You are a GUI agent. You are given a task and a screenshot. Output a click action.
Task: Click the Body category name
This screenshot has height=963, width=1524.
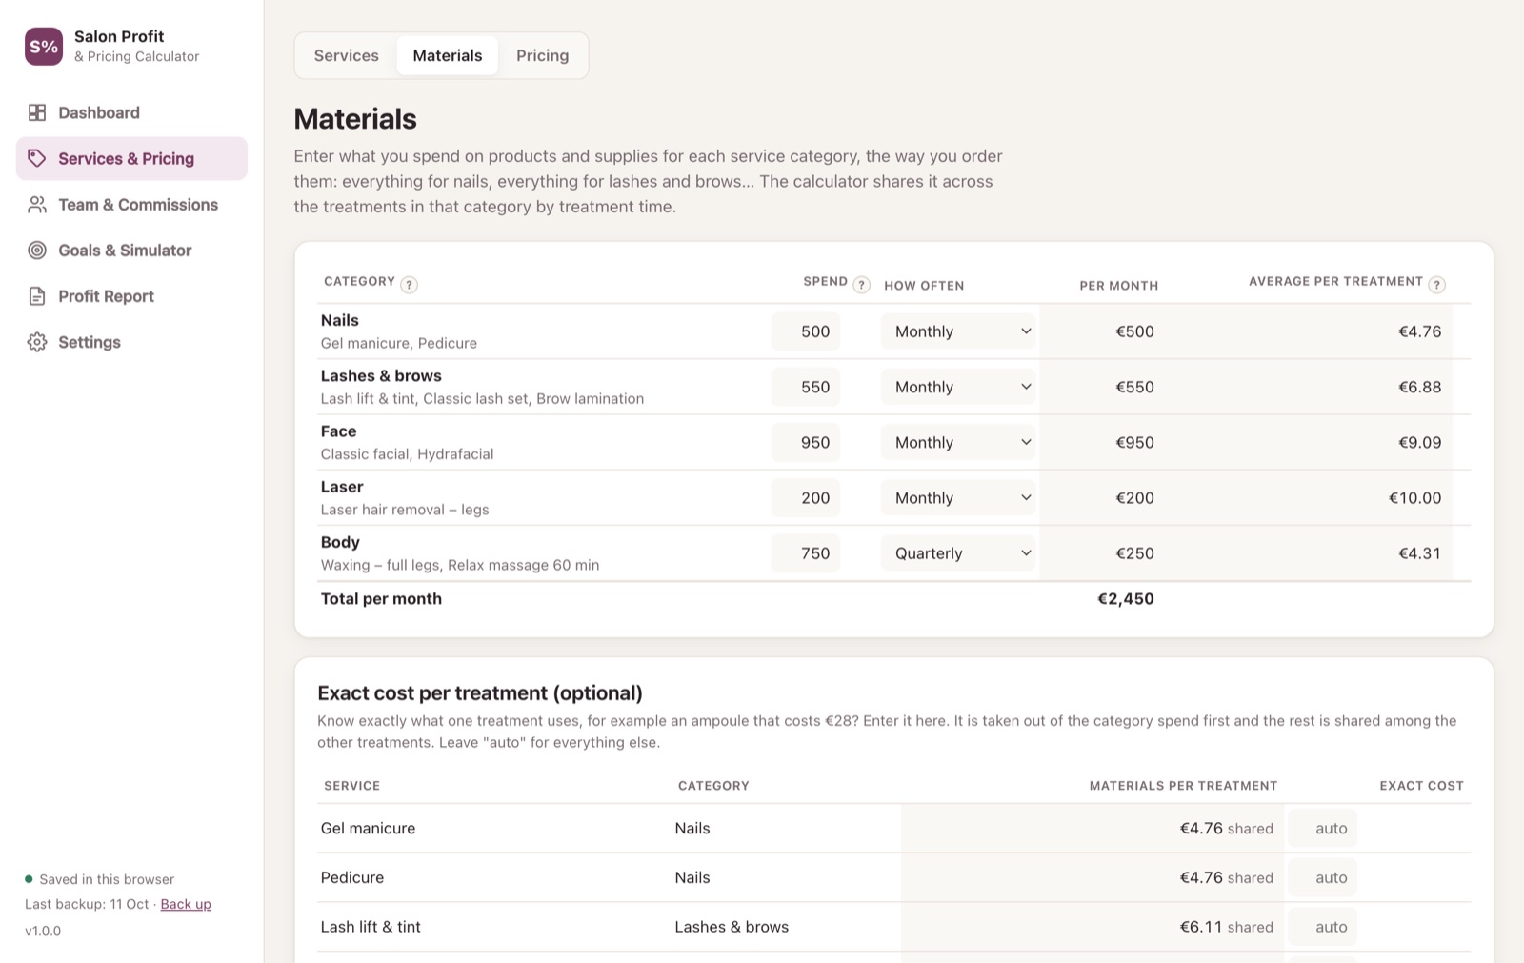(340, 542)
